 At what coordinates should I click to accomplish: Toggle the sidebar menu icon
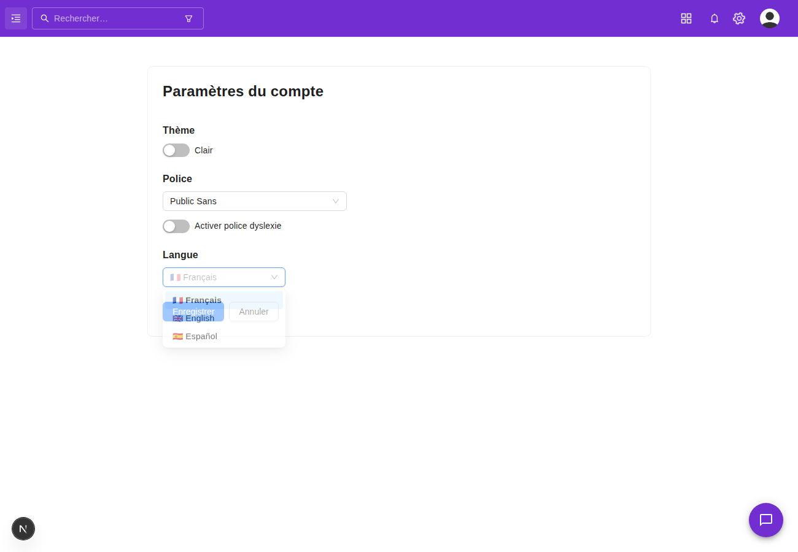click(x=16, y=18)
